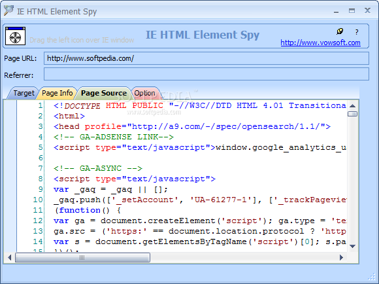This screenshot has height=284, width=379.
Task: Select the Page Source tab
Action: point(104,93)
